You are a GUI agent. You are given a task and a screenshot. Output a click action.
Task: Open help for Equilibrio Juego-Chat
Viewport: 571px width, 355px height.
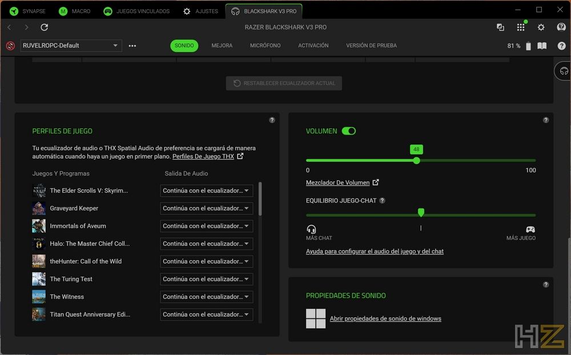click(382, 201)
